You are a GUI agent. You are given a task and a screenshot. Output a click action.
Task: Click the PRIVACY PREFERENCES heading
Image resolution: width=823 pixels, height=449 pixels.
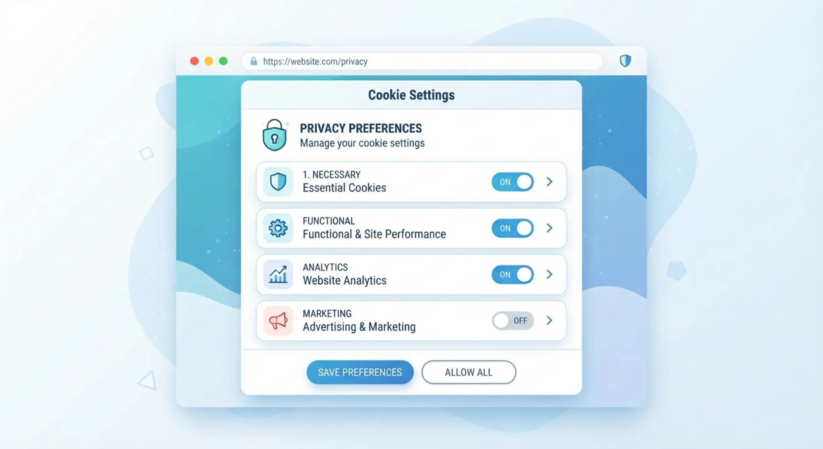(361, 128)
